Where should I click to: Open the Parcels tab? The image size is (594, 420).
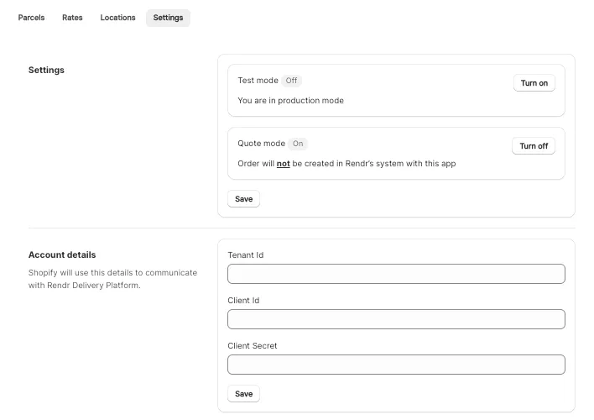click(x=31, y=18)
